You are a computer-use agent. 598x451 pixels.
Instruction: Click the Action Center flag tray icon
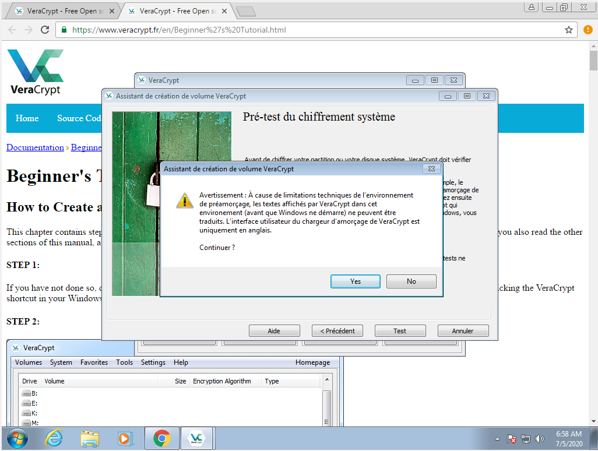[511, 439]
